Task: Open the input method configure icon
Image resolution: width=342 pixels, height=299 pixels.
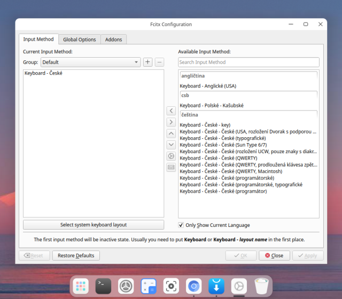Action: 171,156
